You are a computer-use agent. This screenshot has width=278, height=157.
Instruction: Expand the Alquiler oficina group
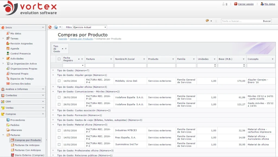pyautogui.click(x=53, y=87)
